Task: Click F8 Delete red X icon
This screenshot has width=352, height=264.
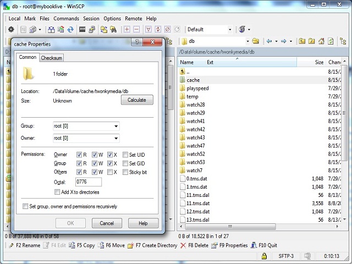Action: (183, 245)
